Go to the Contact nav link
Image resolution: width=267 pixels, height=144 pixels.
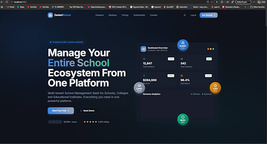(x=154, y=15)
